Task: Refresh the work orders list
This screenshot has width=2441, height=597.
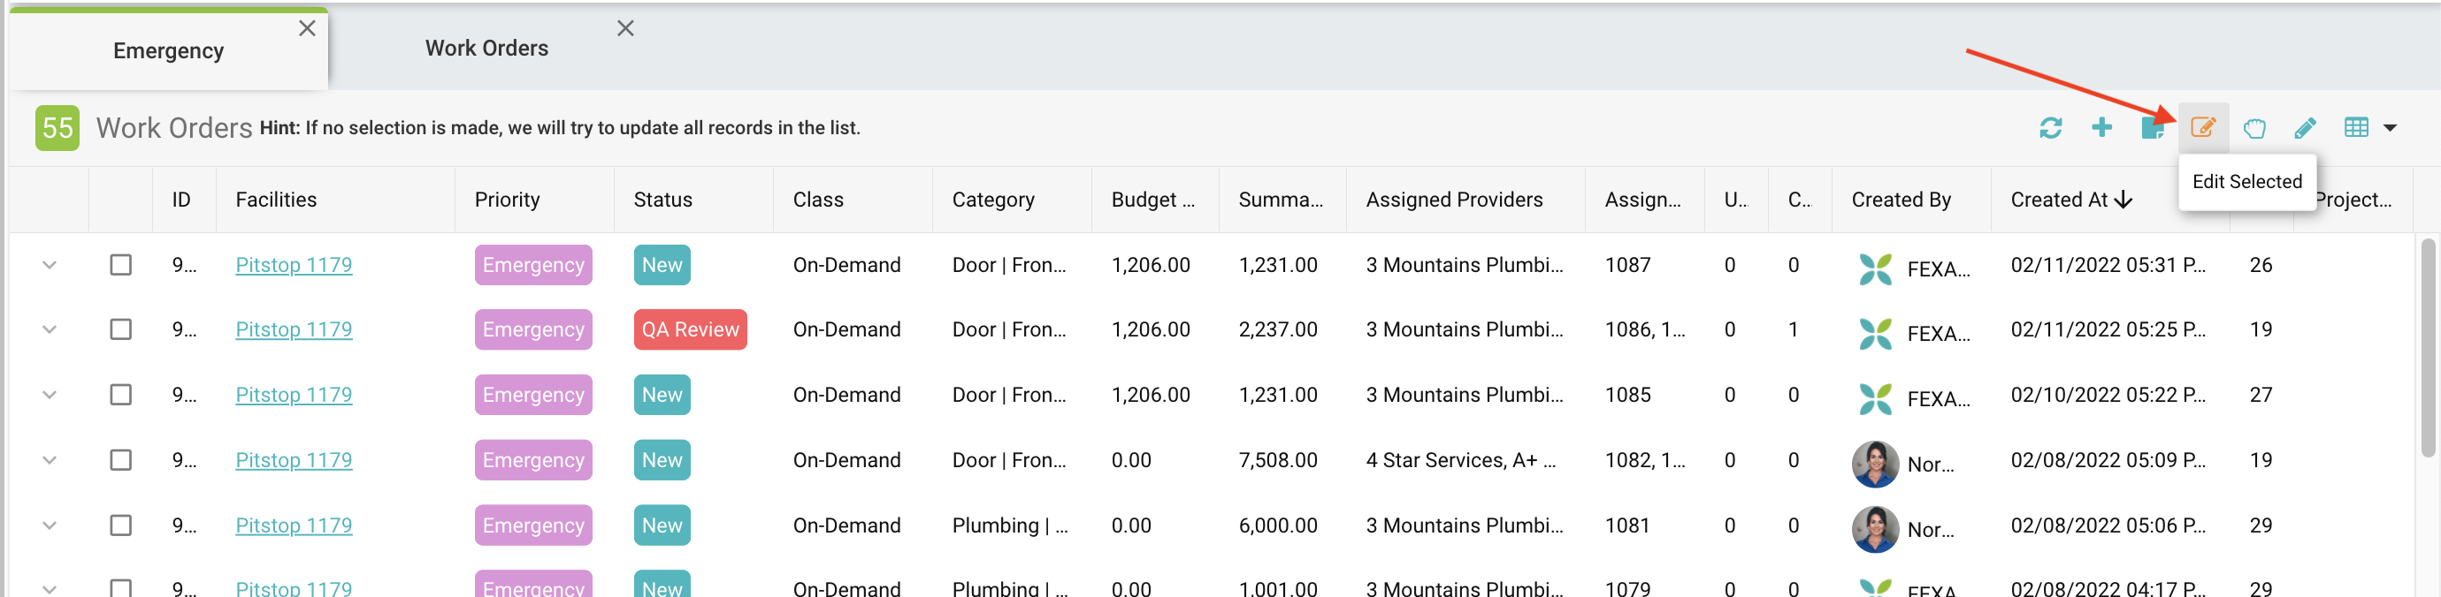Action: click(x=2051, y=128)
